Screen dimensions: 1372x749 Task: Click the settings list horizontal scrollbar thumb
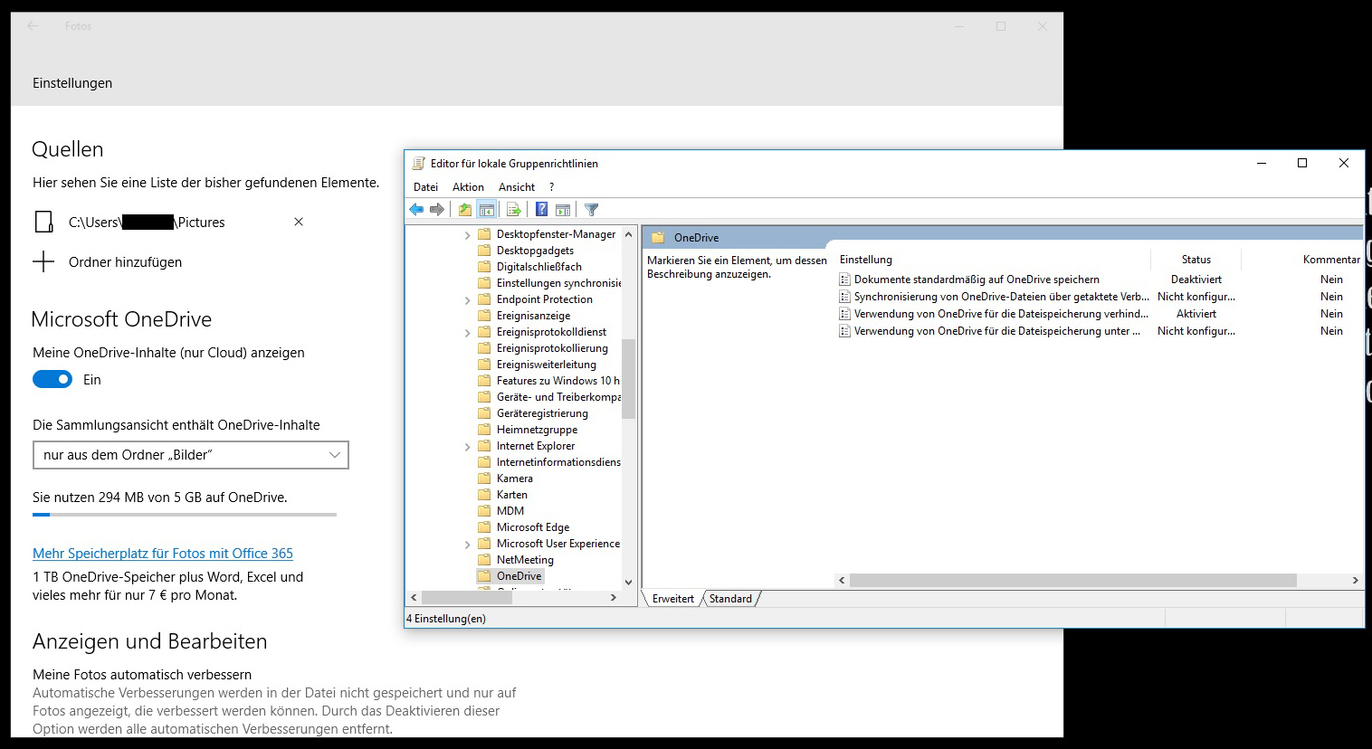1072,581
